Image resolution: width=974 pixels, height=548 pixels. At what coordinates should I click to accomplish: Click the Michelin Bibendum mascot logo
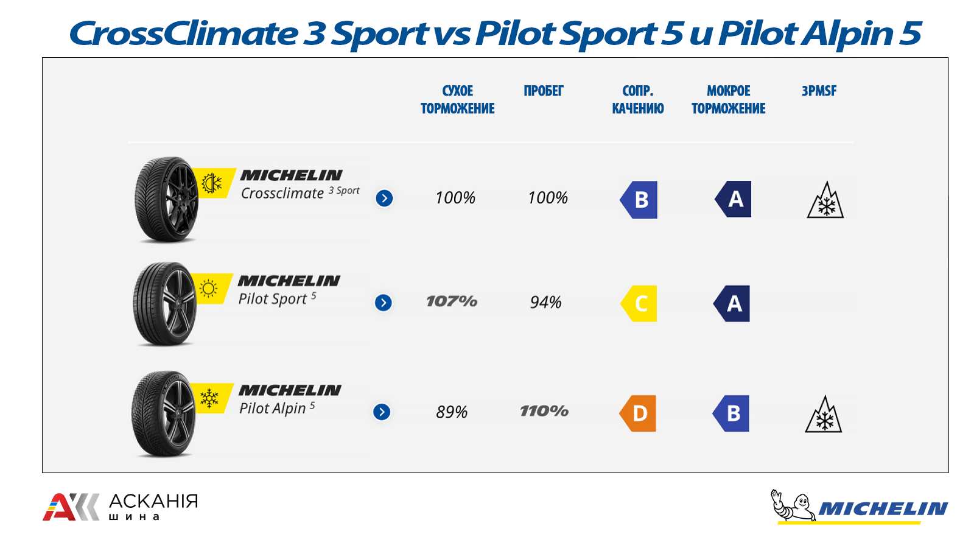tap(794, 507)
